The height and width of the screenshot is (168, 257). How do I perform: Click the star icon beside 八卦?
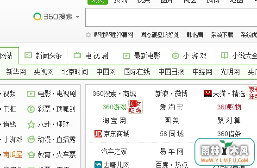[31, 124]
